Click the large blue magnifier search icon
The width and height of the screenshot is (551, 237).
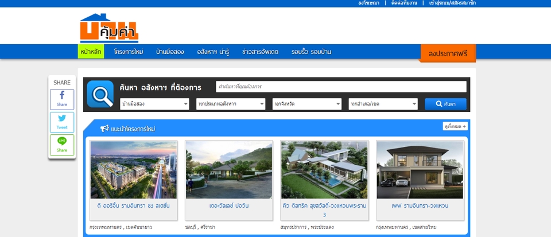point(100,94)
